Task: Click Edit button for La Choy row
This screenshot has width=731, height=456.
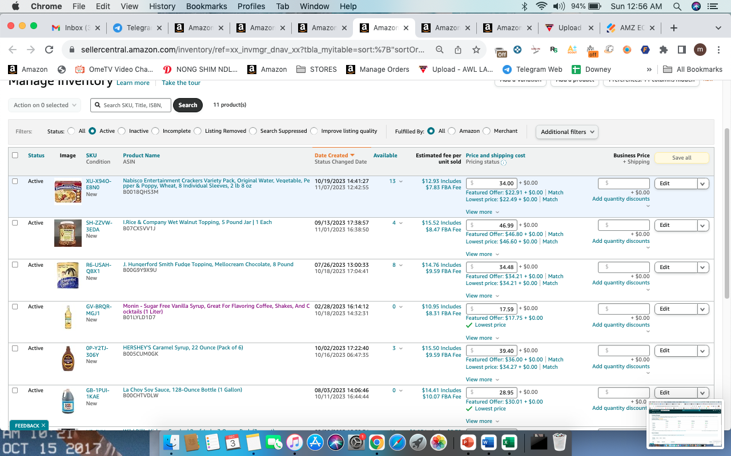Action: point(676,393)
